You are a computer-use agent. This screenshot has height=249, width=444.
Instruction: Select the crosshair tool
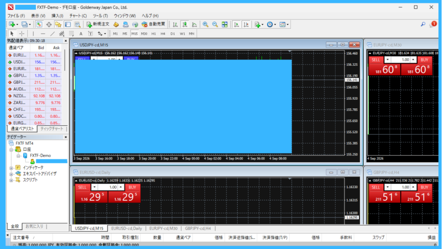(22, 34)
